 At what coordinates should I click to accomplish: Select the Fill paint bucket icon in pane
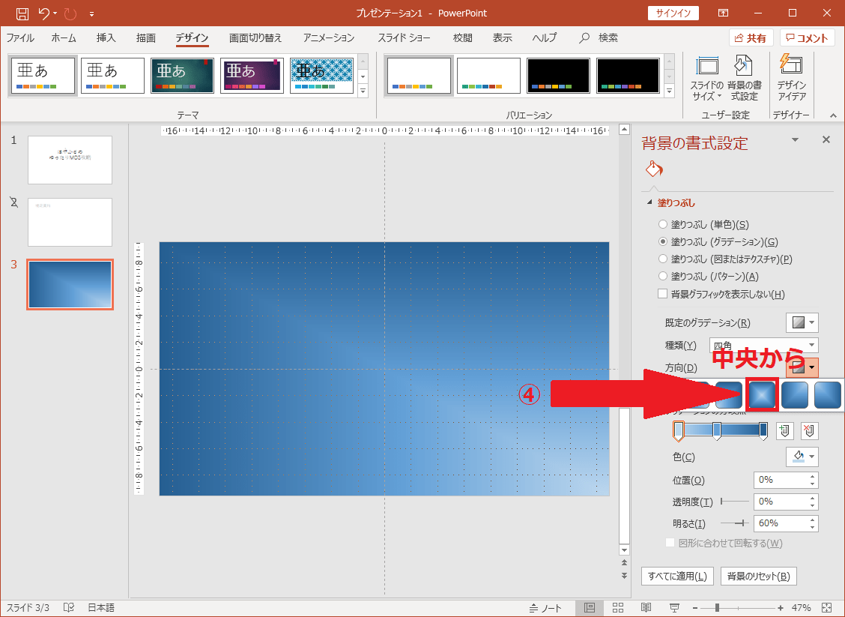click(654, 169)
